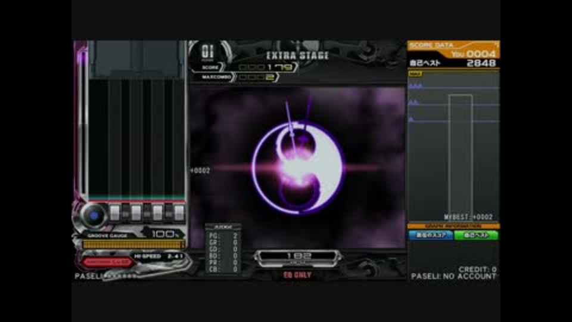This screenshot has width=572, height=322.
Task: Click the blue graph info button
Action: (x=430, y=235)
